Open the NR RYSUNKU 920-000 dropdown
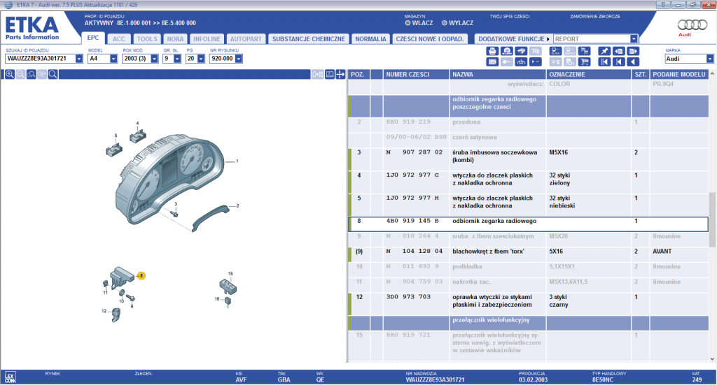The width and height of the screenshot is (717, 385). click(x=239, y=59)
